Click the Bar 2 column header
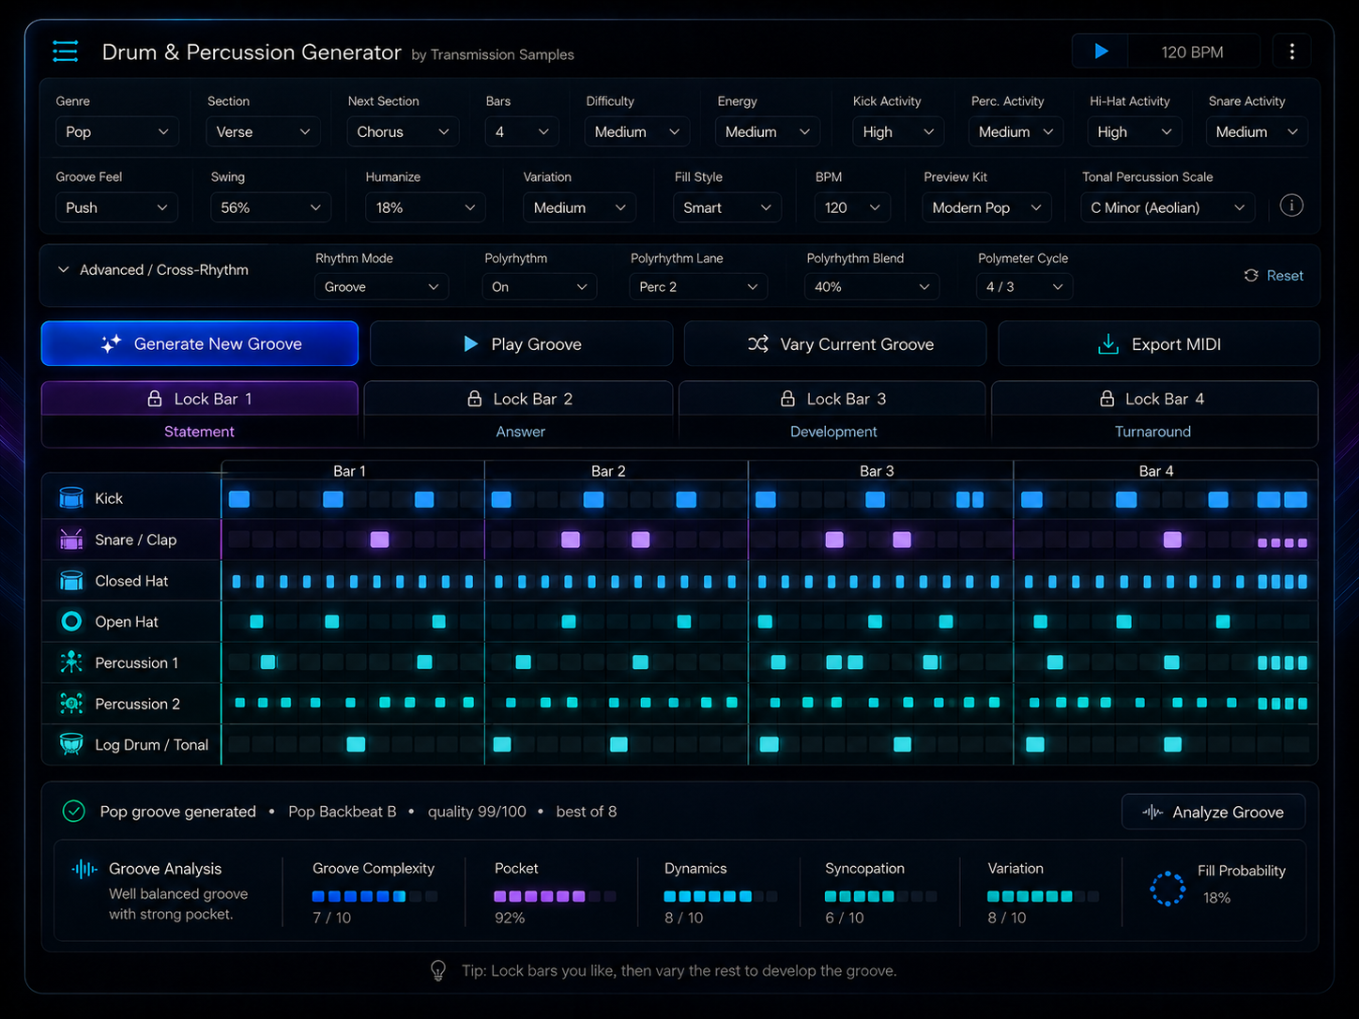1359x1019 pixels. 608,471
